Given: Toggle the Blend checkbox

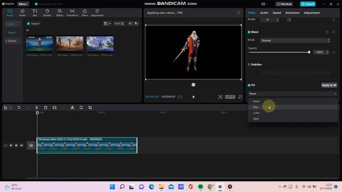Looking at the screenshot, I should coord(249,32).
